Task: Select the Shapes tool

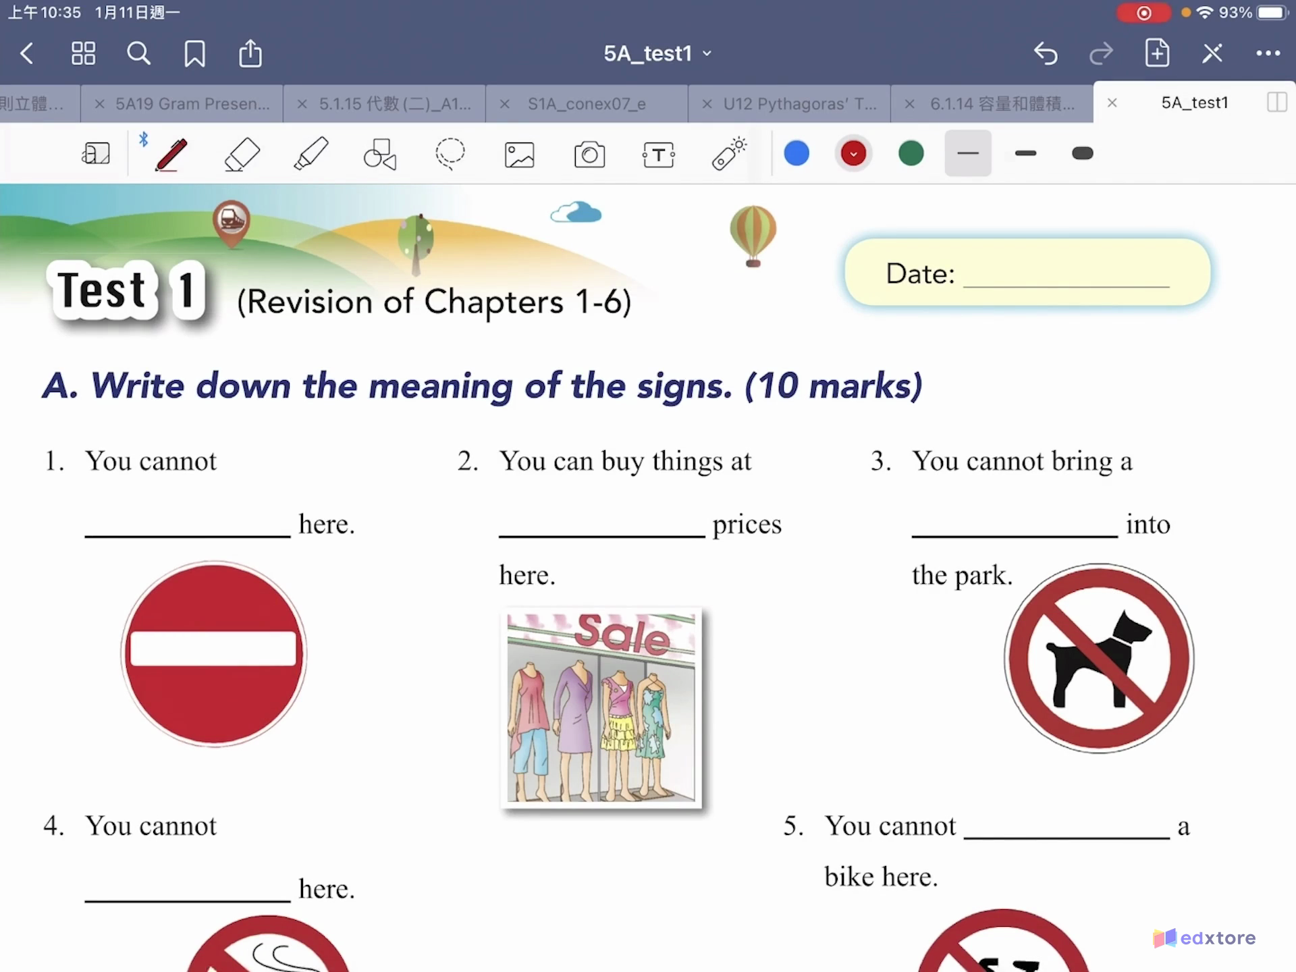Action: [380, 154]
